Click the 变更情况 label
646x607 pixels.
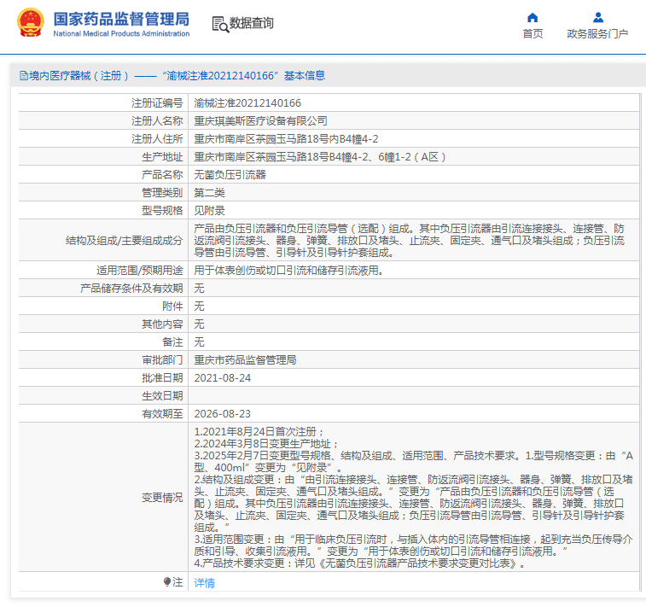162,498
